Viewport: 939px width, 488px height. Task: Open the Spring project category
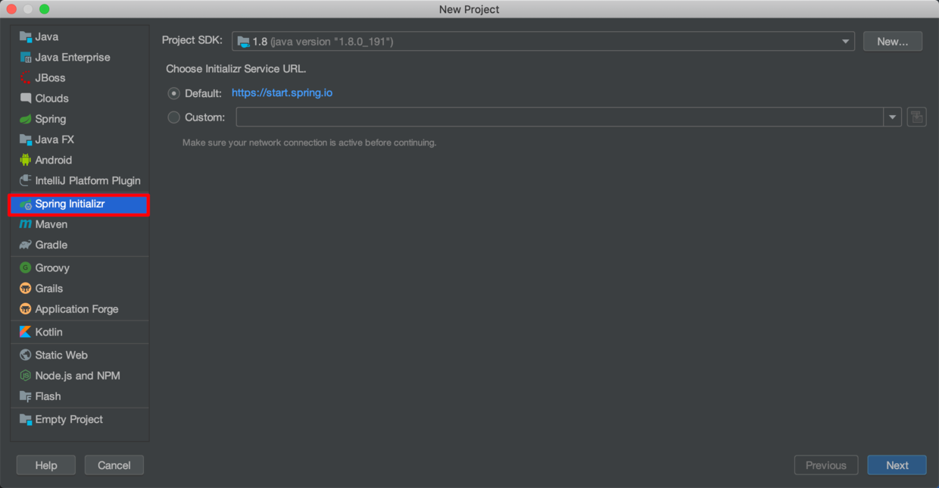point(49,119)
